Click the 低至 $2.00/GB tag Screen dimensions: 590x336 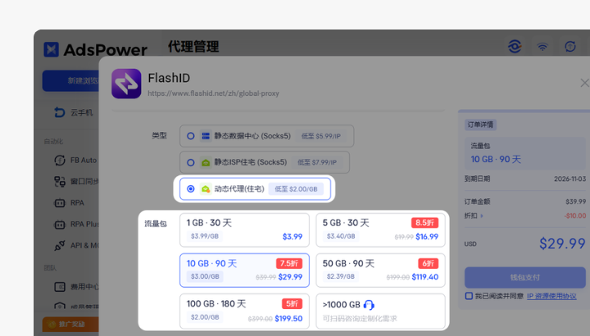[x=296, y=188]
